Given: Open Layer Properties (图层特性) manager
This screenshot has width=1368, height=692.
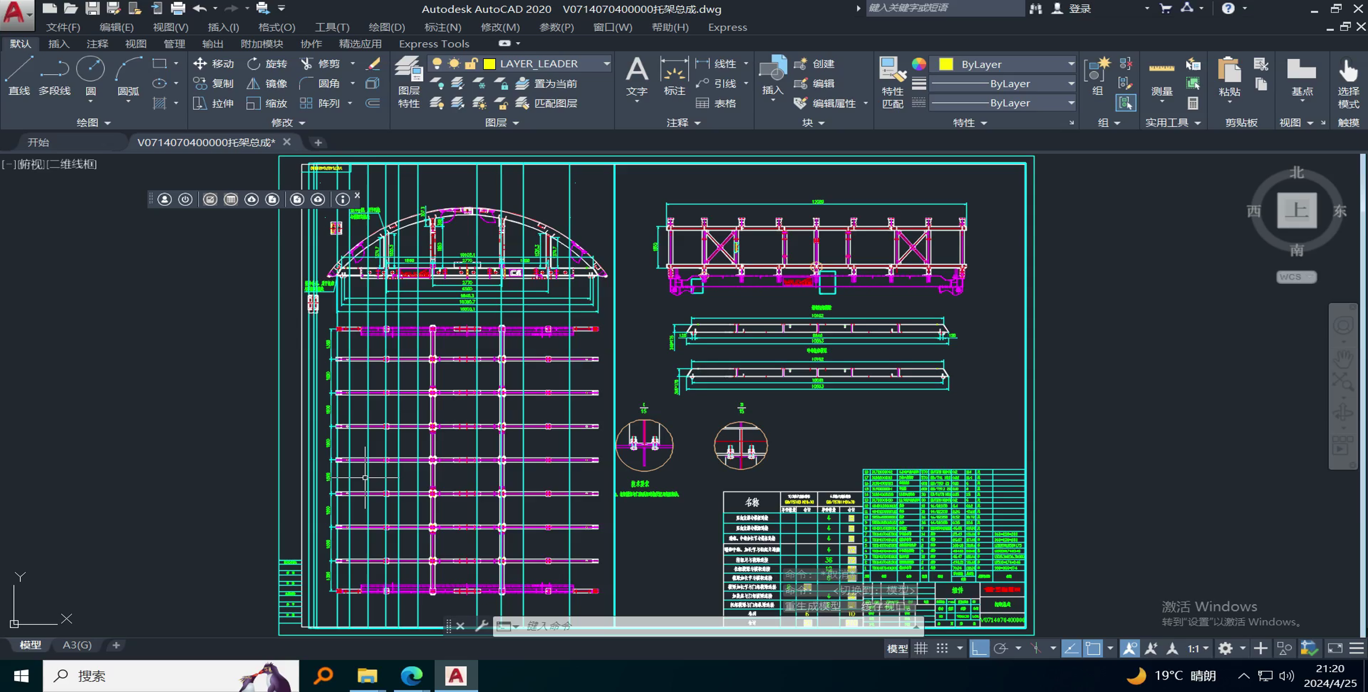Looking at the screenshot, I should [408, 82].
